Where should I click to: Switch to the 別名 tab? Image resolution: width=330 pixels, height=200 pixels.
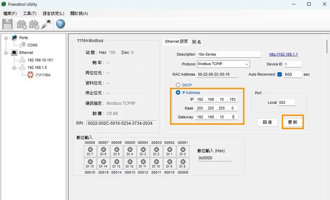197,42
